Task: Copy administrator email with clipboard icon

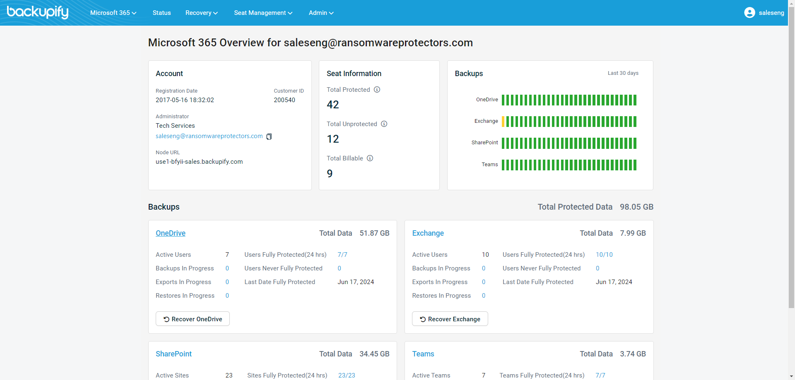Action: coord(269,136)
